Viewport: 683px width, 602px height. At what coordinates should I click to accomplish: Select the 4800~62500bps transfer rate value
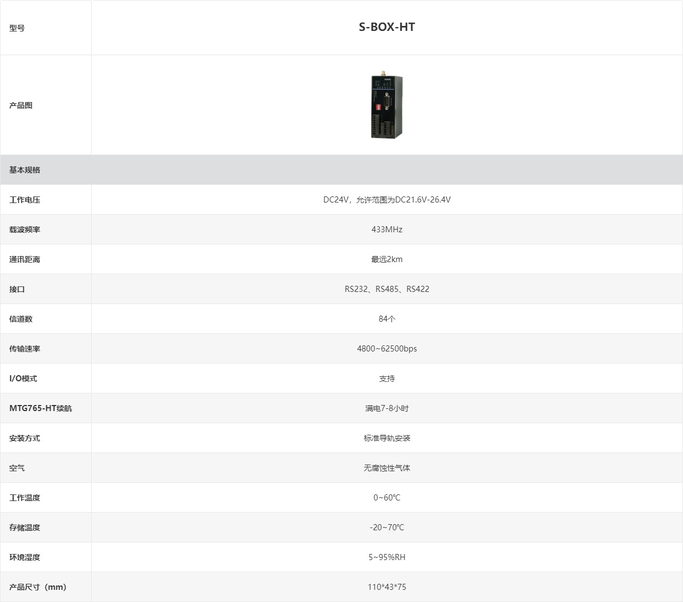click(x=386, y=349)
